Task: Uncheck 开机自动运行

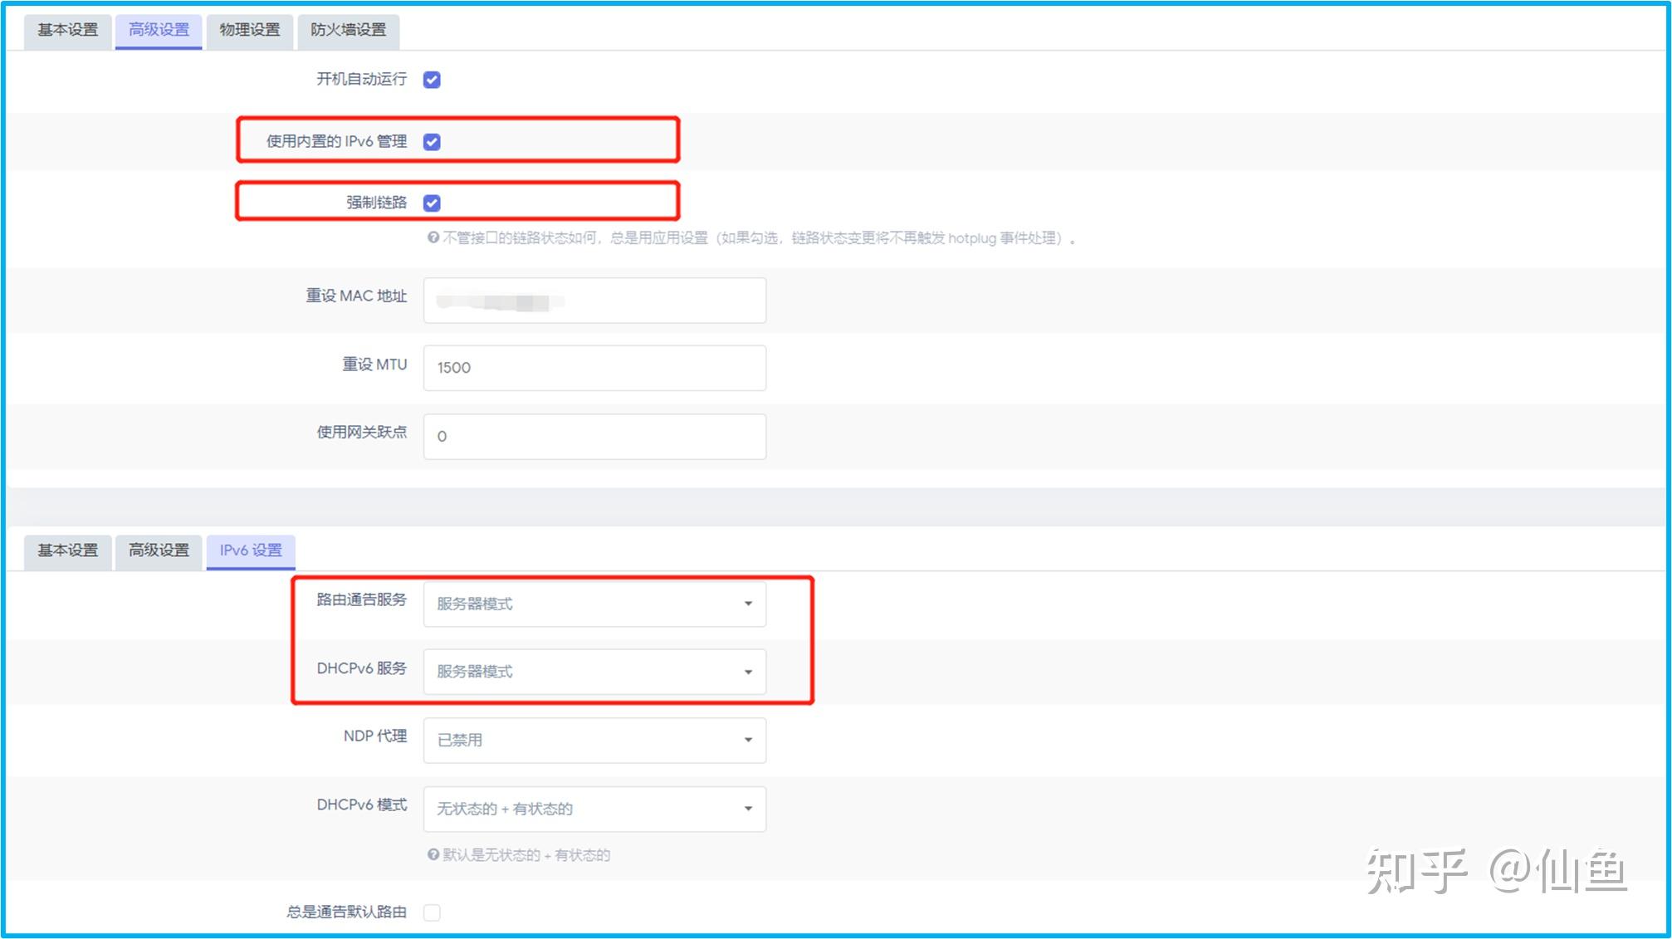Action: click(x=431, y=80)
